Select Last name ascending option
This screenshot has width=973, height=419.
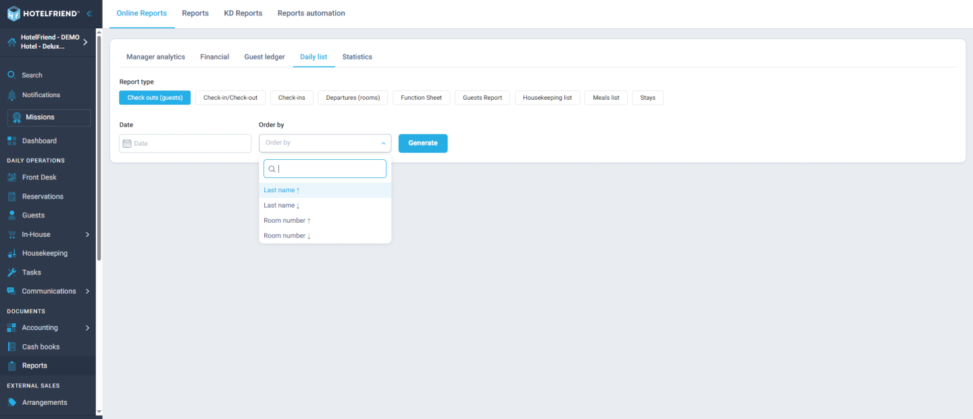coord(325,190)
